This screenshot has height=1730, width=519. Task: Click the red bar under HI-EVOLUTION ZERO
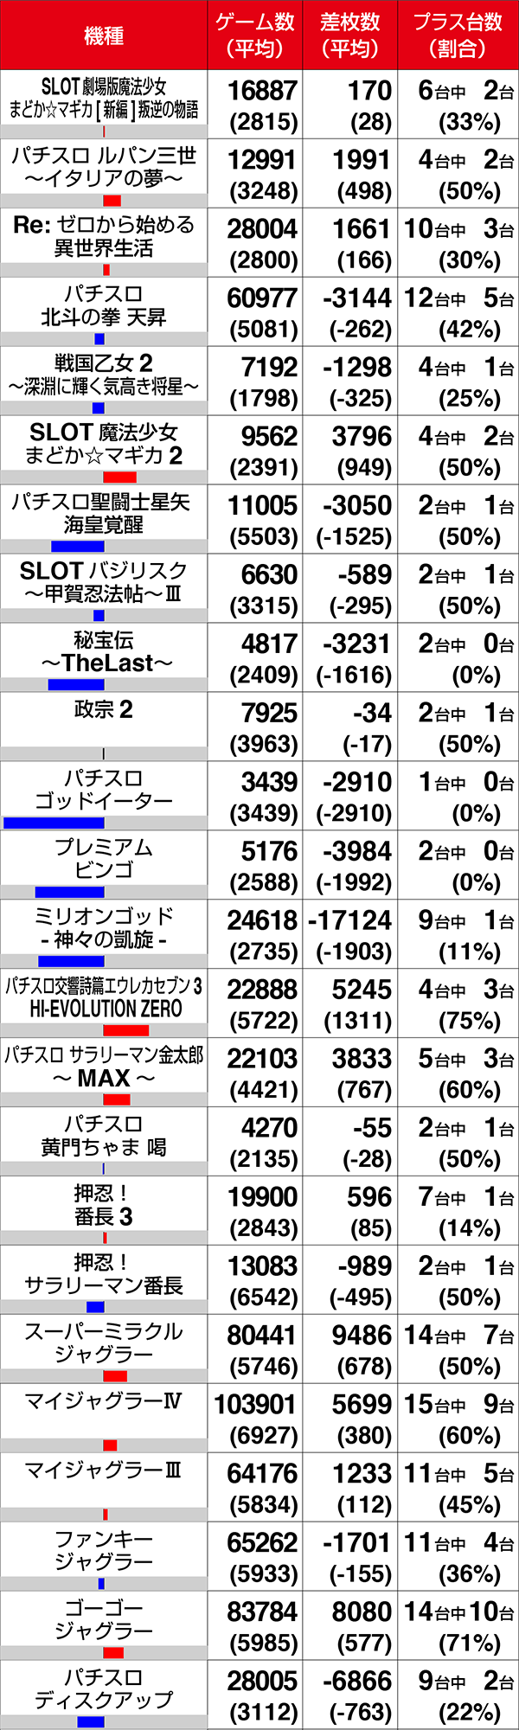coord(125,1030)
